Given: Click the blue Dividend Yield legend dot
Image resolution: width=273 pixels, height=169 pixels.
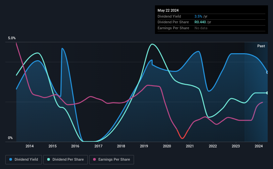Looking at the screenshot, I should 11,159.
